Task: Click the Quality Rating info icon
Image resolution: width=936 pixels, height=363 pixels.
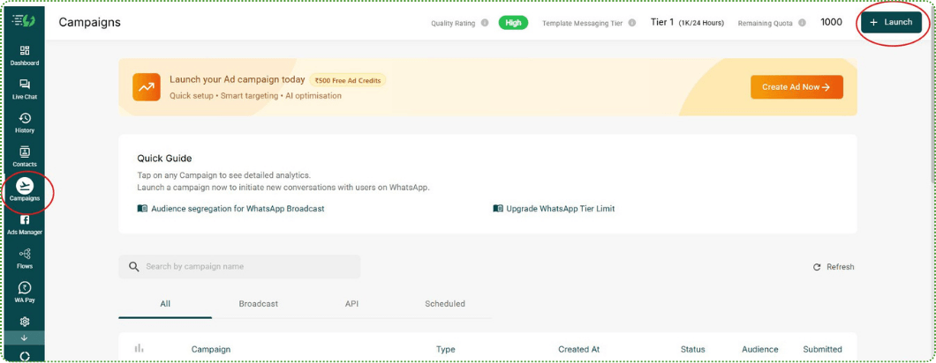Action: point(485,23)
